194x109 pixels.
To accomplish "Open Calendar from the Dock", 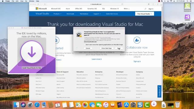I will 58,105.
